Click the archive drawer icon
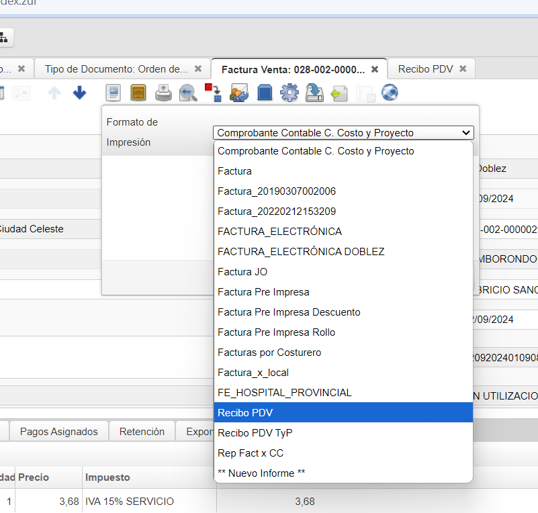The width and height of the screenshot is (538, 513). (x=138, y=93)
